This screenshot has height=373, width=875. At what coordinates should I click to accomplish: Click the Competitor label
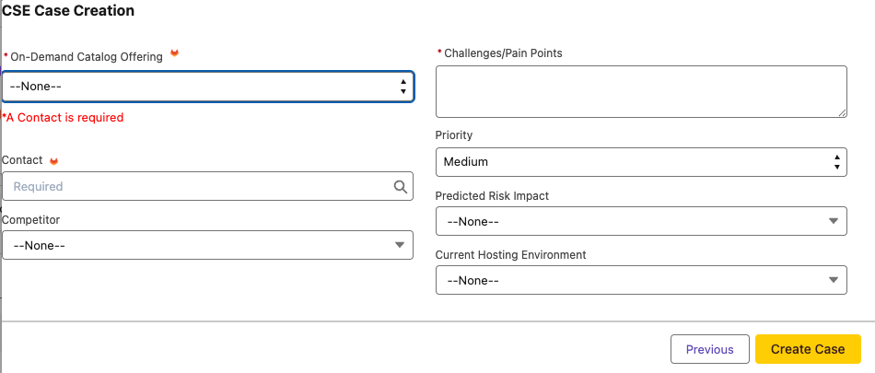tap(31, 219)
